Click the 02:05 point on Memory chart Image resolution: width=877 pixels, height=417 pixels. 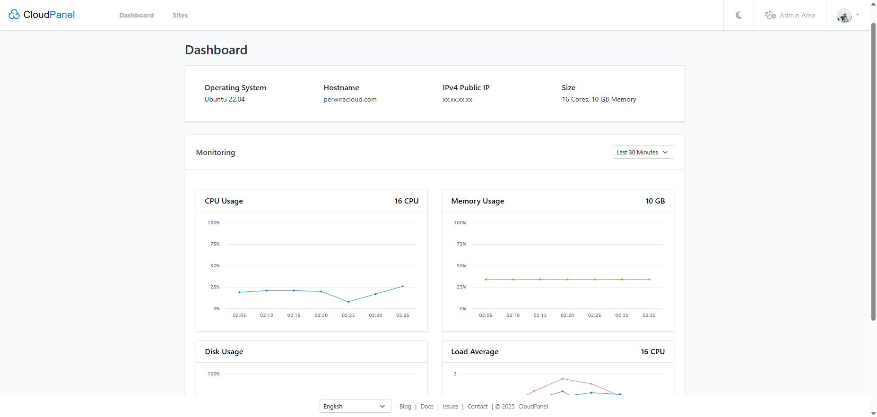tap(486, 279)
